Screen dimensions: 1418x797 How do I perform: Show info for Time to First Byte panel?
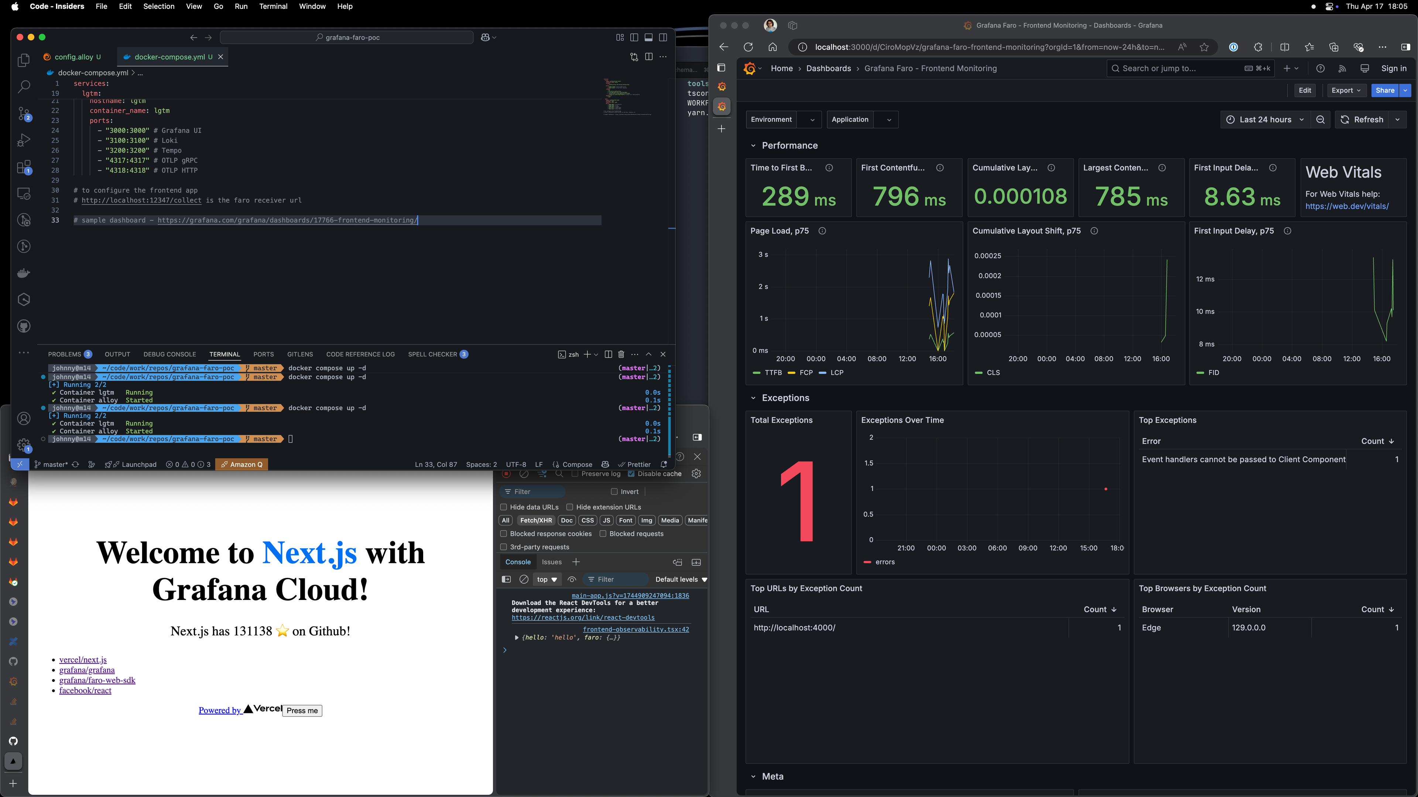click(829, 168)
